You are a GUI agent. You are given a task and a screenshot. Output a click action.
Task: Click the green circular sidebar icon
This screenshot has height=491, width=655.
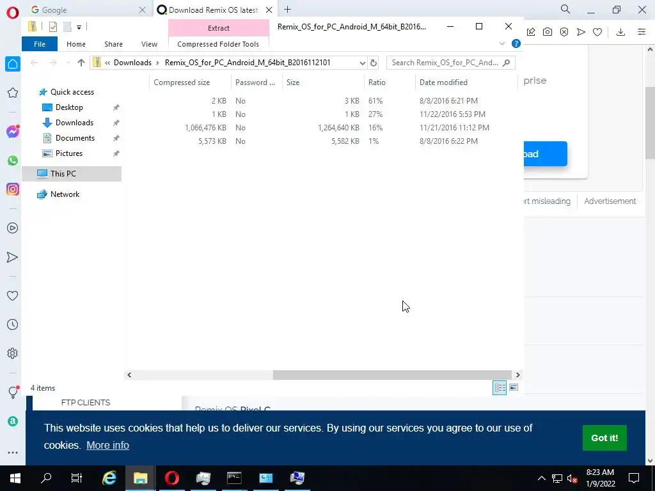pyautogui.click(x=13, y=421)
